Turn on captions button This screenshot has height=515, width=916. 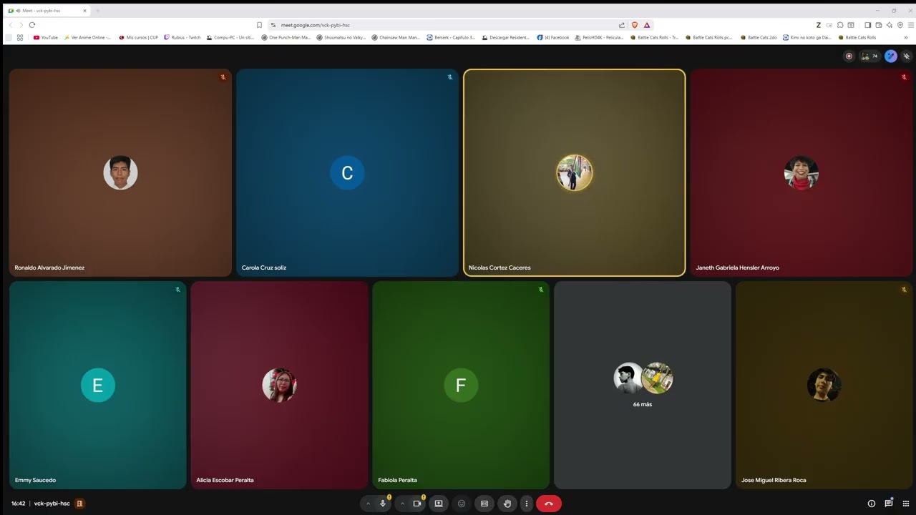[x=484, y=504]
